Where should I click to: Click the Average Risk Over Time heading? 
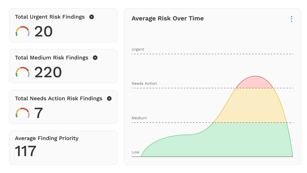[168, 18]
